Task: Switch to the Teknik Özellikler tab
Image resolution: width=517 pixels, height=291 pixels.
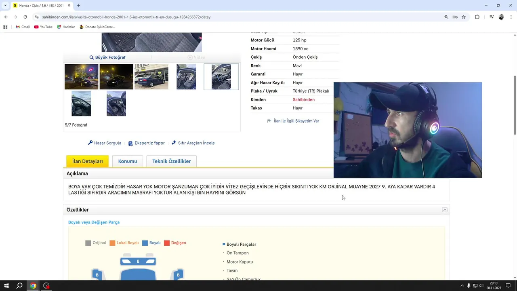Action: 171,161
